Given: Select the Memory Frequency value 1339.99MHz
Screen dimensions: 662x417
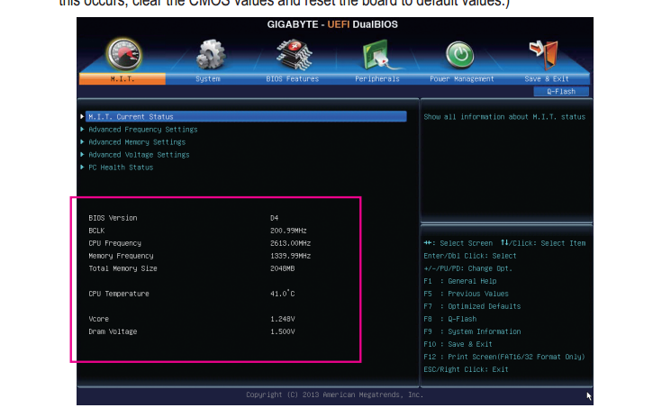Looking at the screenshot, I should (x=290, y=256).
